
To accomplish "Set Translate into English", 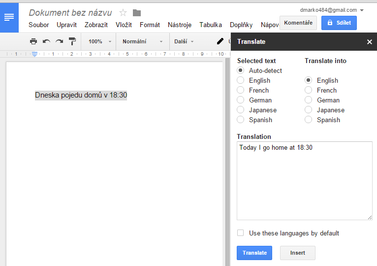I will (308, 80).
